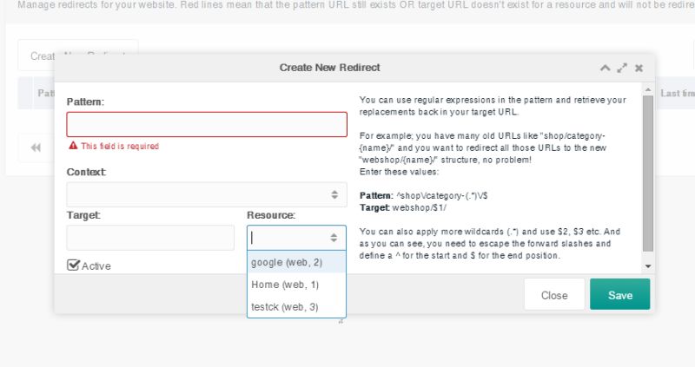Close the dialog with the X icon
Image resolution: width=695 pixels, height=367 pixels.
click(x=639, y=69)
